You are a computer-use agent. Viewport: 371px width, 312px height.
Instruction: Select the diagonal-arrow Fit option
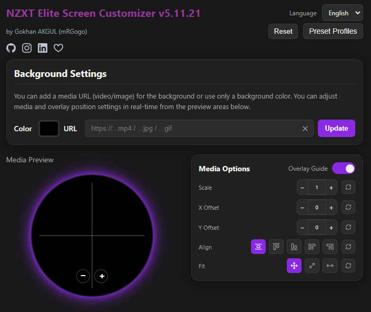click(312, 266)
